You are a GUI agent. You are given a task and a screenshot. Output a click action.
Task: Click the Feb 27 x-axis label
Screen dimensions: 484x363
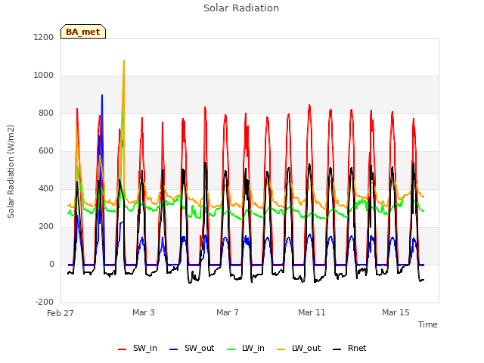(x=60, y=313)
